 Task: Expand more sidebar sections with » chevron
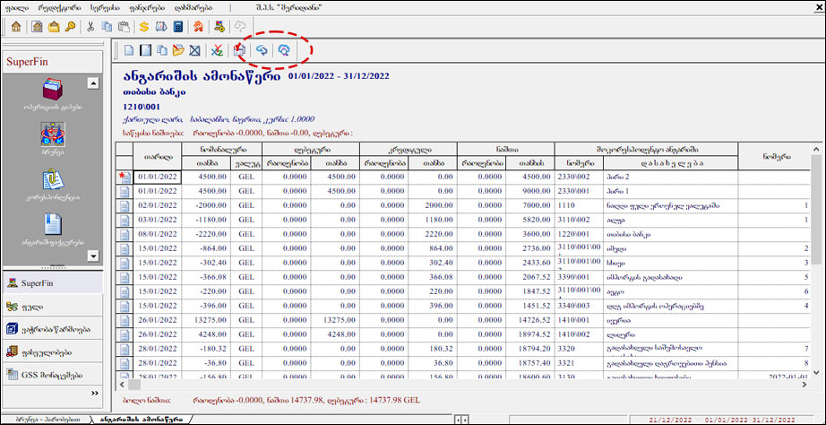[94, 394]
